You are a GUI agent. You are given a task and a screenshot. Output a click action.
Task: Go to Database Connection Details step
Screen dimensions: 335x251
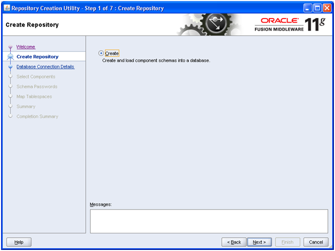pos(45,66)
